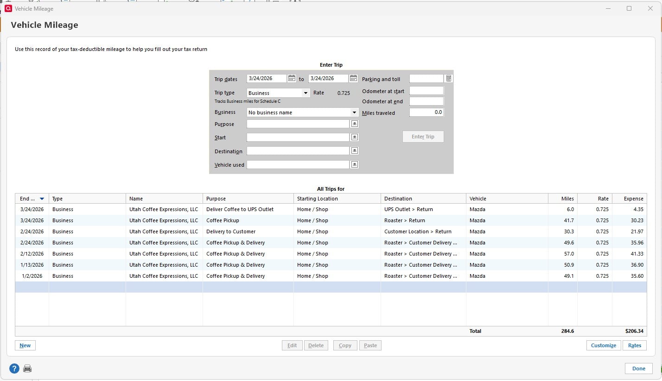Open the Rates settings
662x381 pixels.
point(634,345)
